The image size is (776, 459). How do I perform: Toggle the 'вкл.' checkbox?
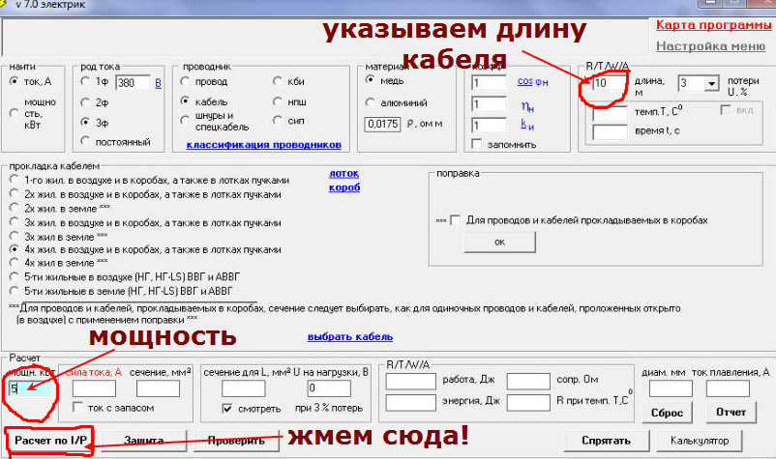pos(726,110)
